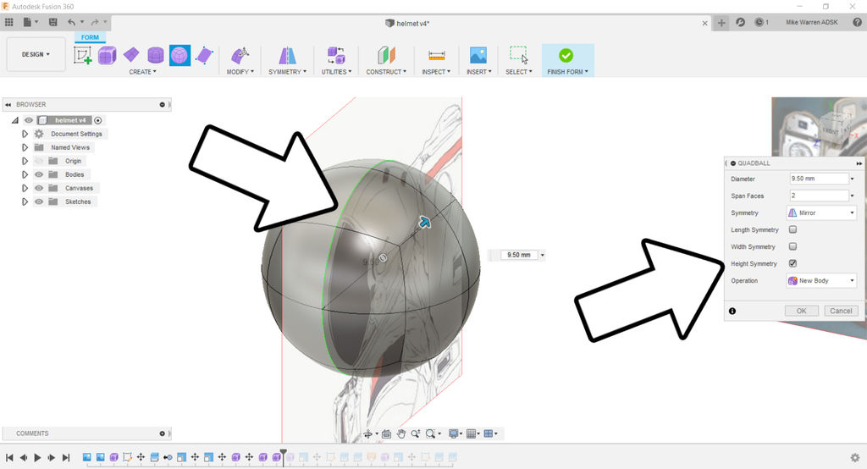Open the Display Settings monitor icon
This screenshot has width=867, height=469.
coord(454,434)
